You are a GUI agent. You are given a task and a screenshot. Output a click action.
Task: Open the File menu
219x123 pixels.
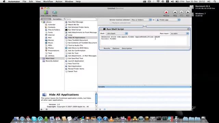24,1
